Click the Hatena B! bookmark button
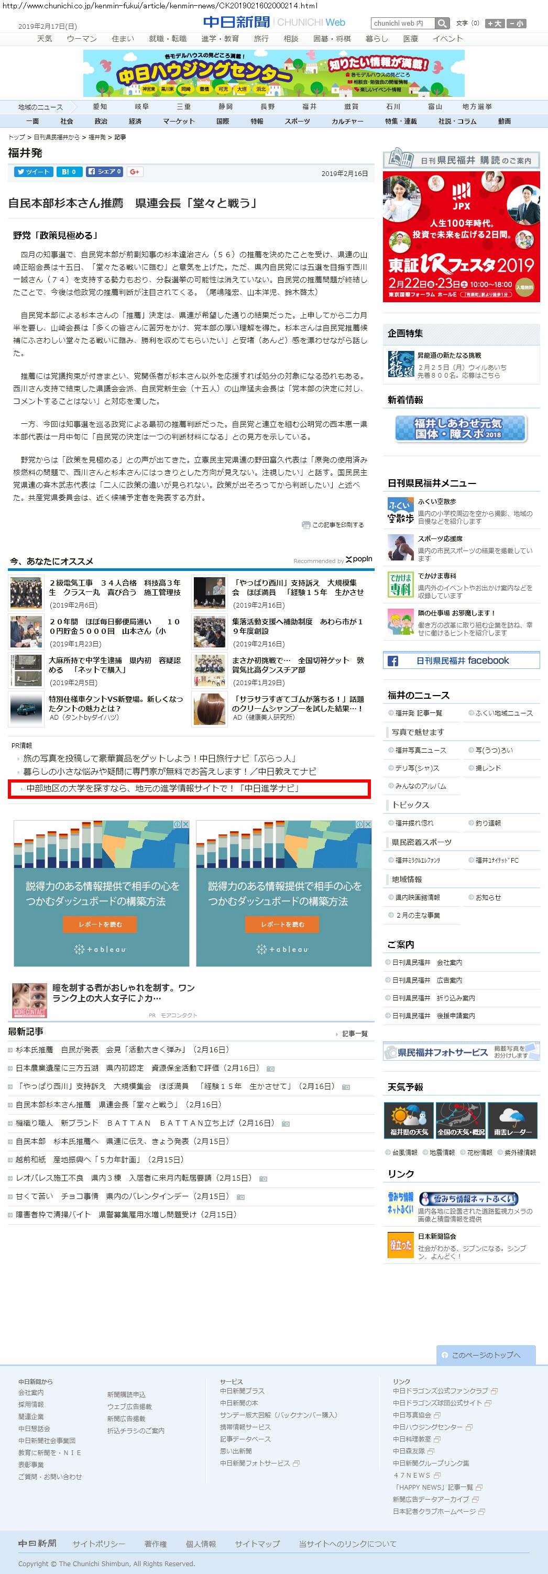The image size is (548, 1574). 69,172
